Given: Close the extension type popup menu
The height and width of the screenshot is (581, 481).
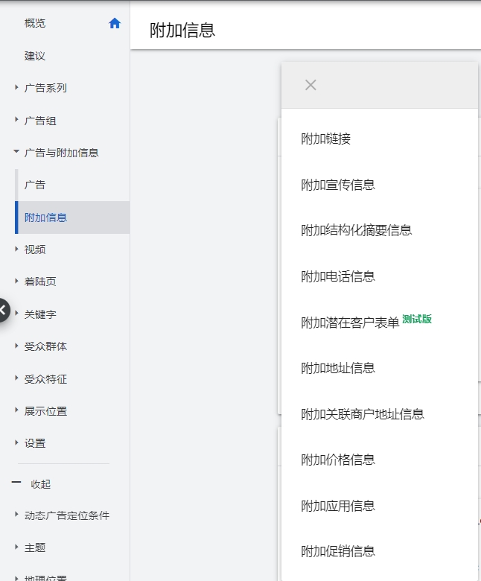Looking at the screenshot, I should (x=310, y=85).
